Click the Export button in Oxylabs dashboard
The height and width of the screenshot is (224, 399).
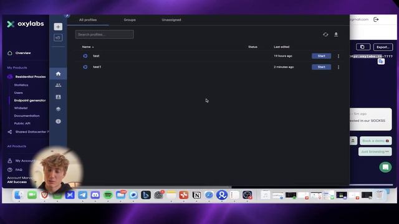pos(383,47)
